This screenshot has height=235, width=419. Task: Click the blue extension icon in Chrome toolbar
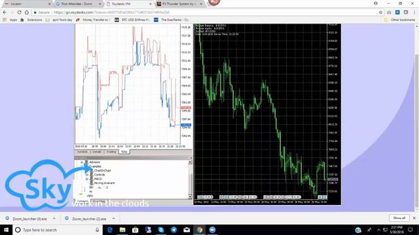397,12
